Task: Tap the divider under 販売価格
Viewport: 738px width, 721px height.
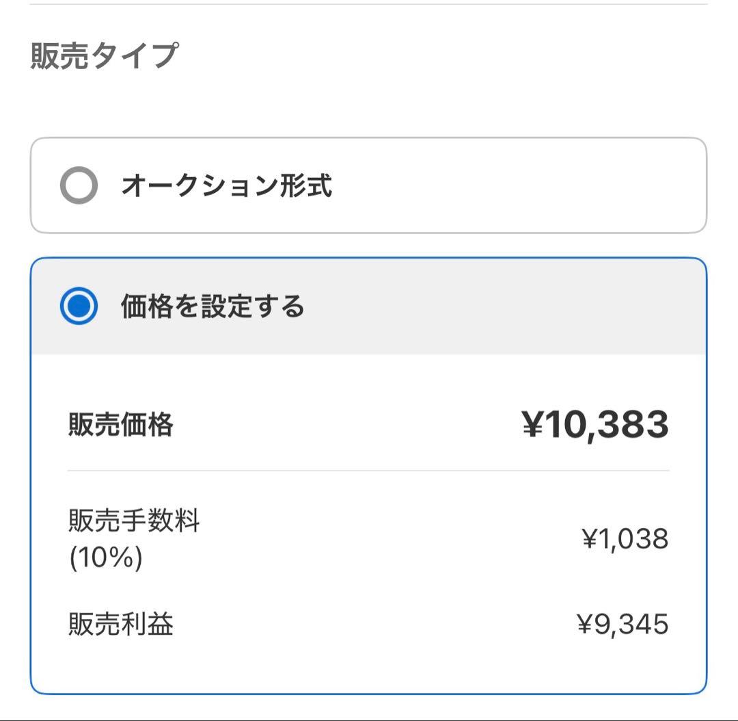Action: point(369,470)
